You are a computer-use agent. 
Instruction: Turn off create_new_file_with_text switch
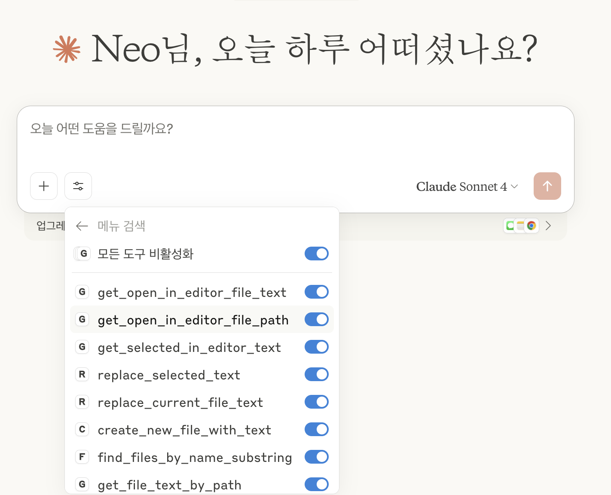tap(317, 429)
